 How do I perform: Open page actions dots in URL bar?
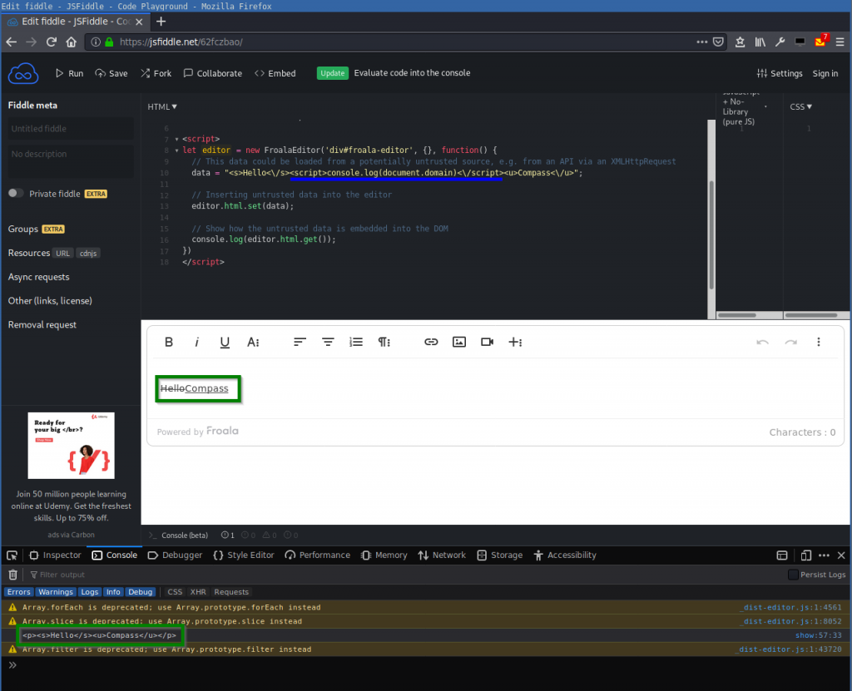click(701, 42)
